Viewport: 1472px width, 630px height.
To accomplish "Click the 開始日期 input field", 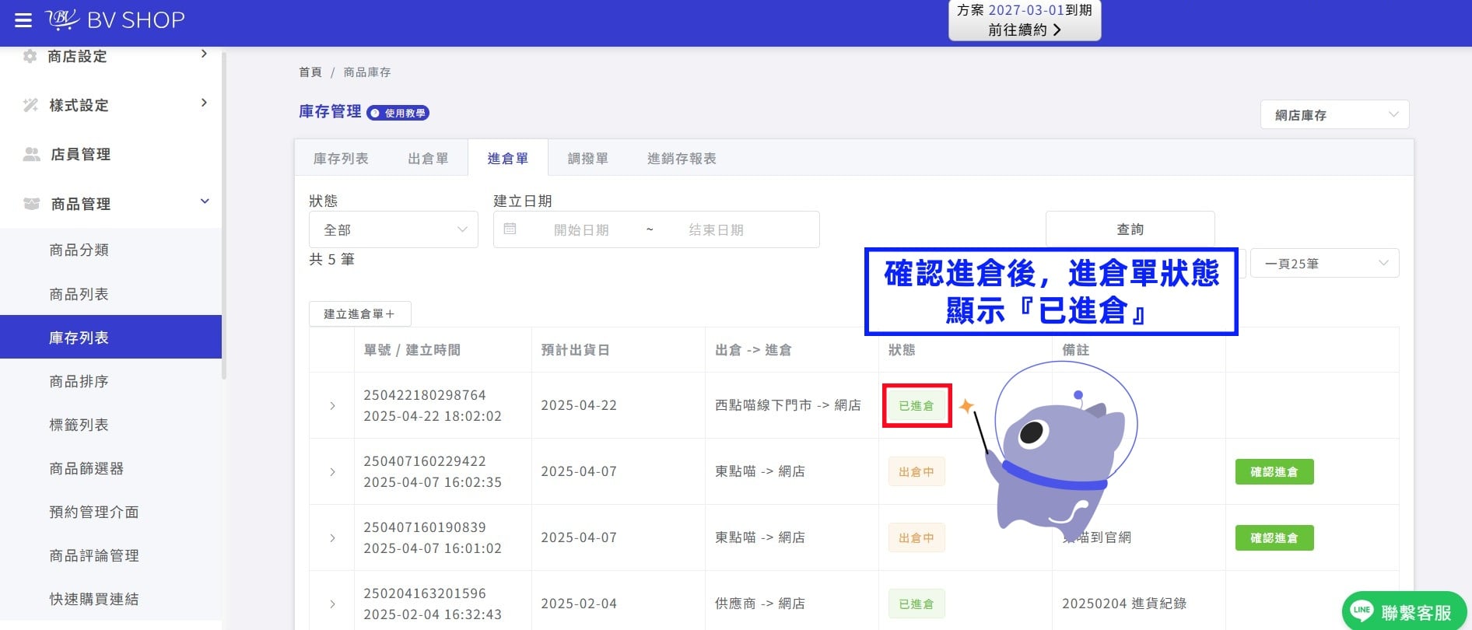I will [581, 229].
